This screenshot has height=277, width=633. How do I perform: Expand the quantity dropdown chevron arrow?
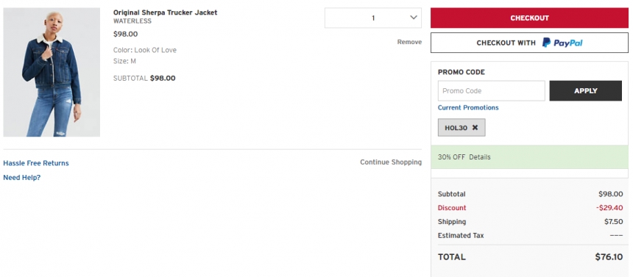(414, 18)
